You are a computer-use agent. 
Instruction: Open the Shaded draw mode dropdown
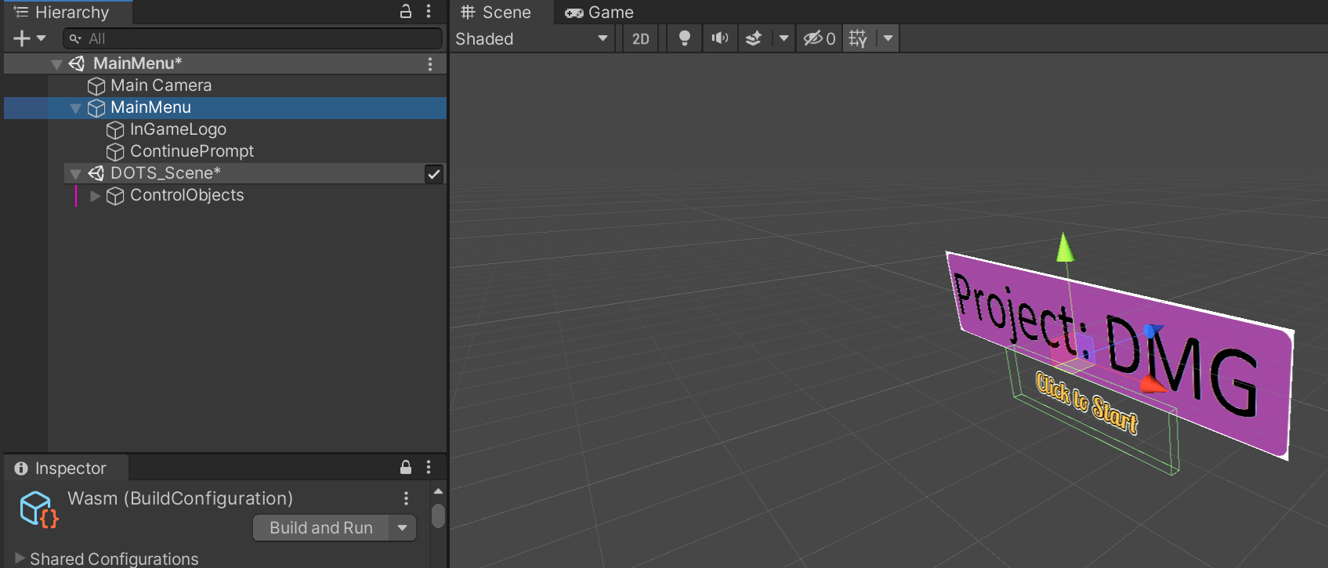point(532,38)
